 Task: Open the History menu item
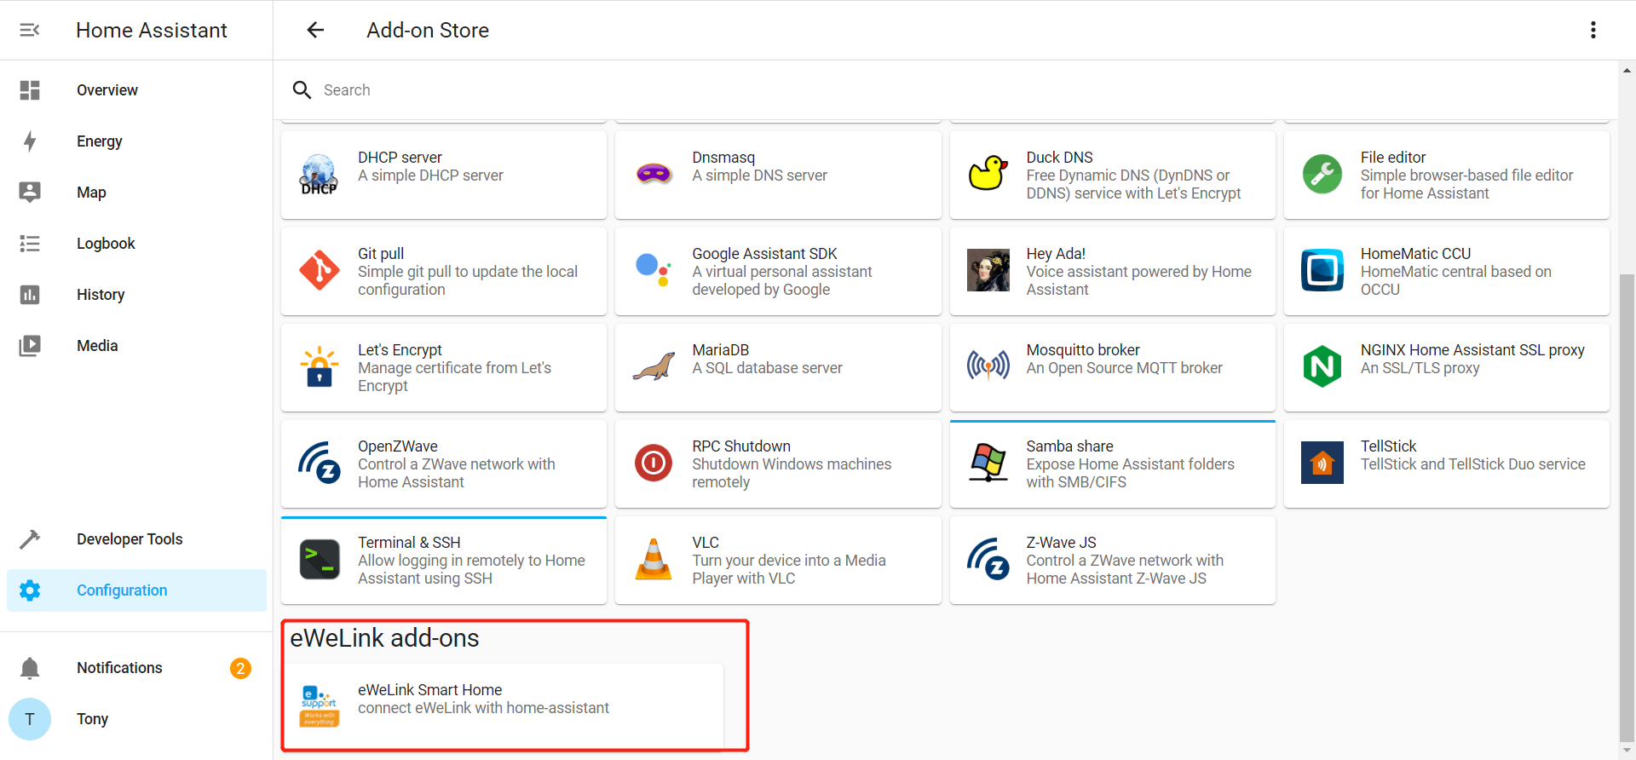(136, 295)
